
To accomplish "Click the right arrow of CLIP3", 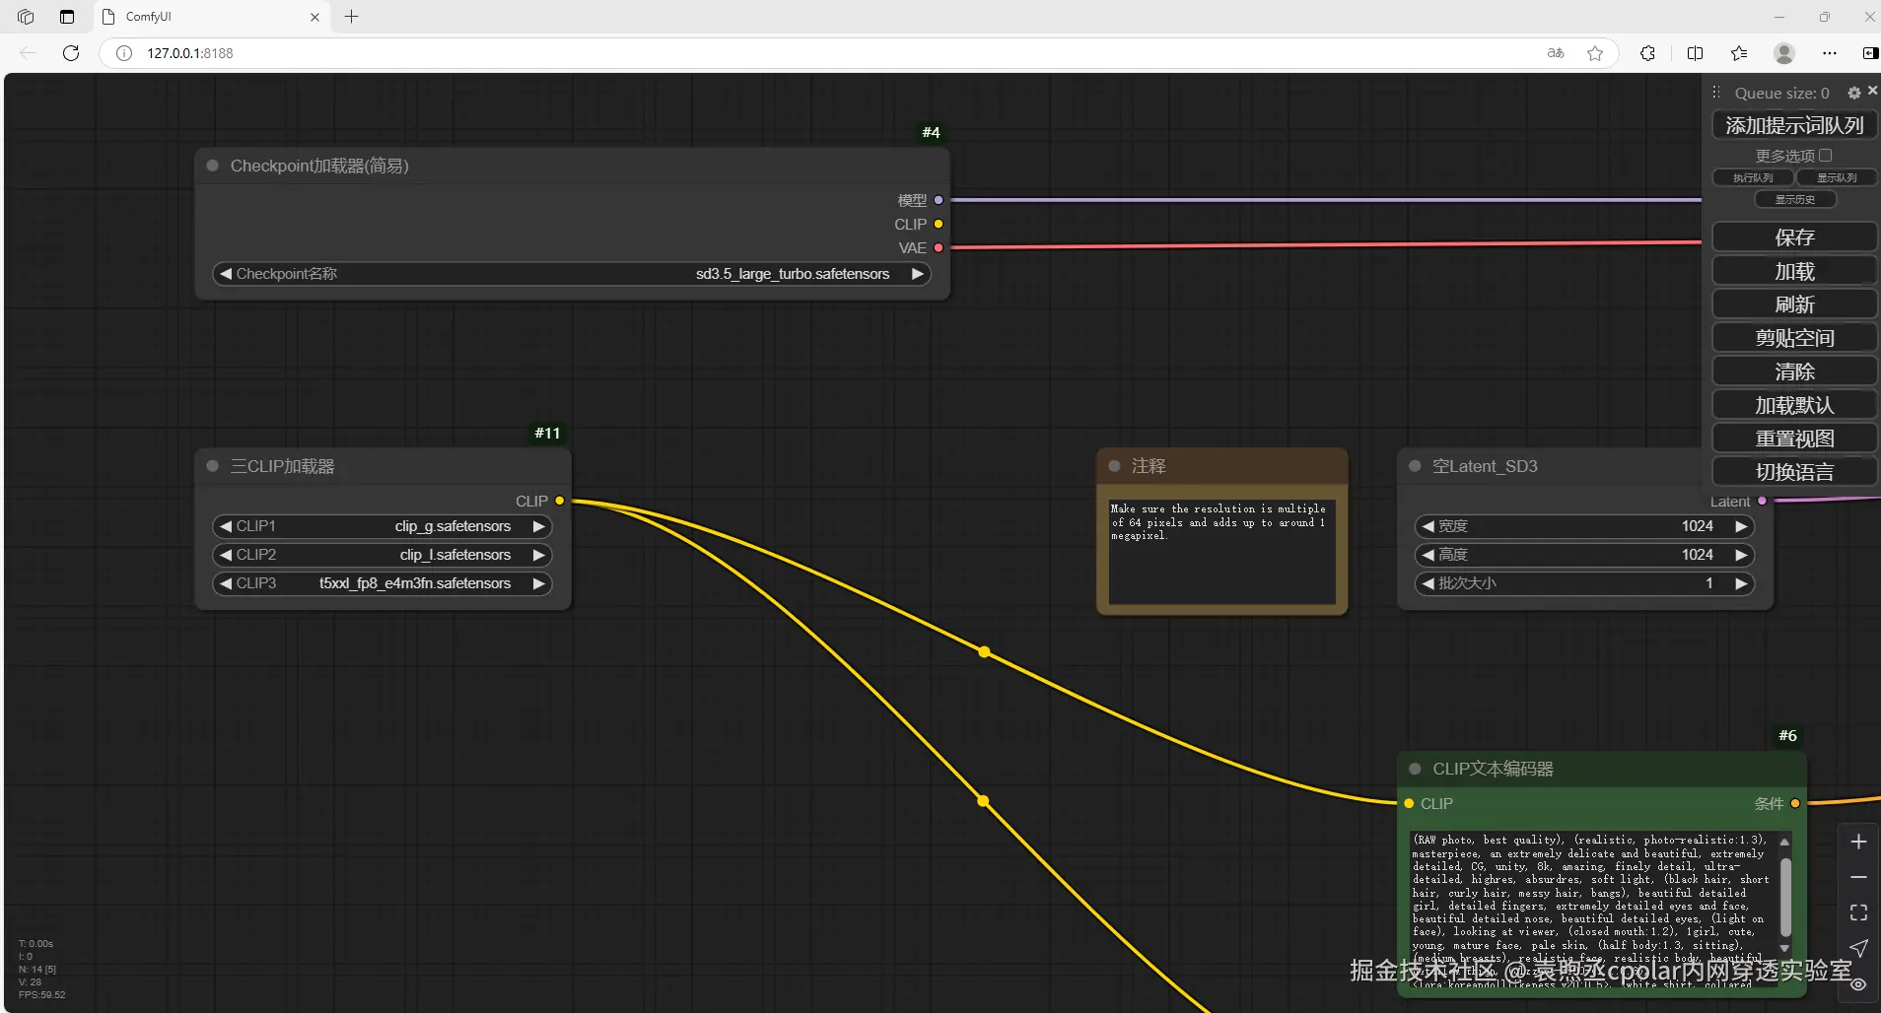I will coord(539,583).
